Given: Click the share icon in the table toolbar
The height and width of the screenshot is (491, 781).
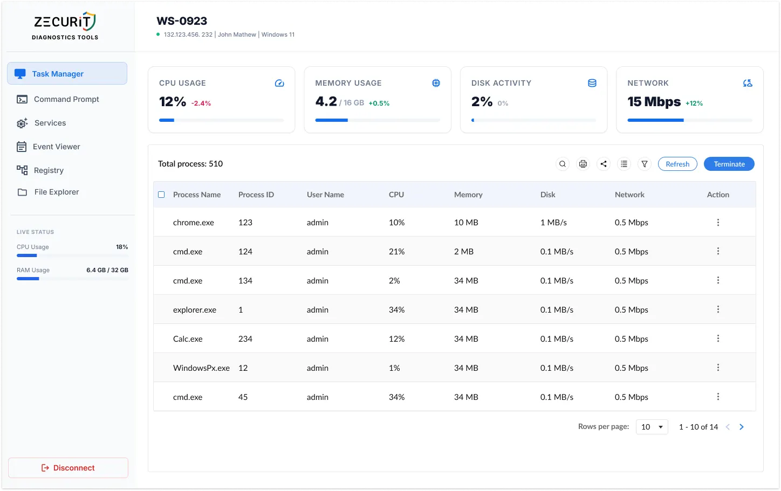Looking at the screenshot, I should (604, 164).
